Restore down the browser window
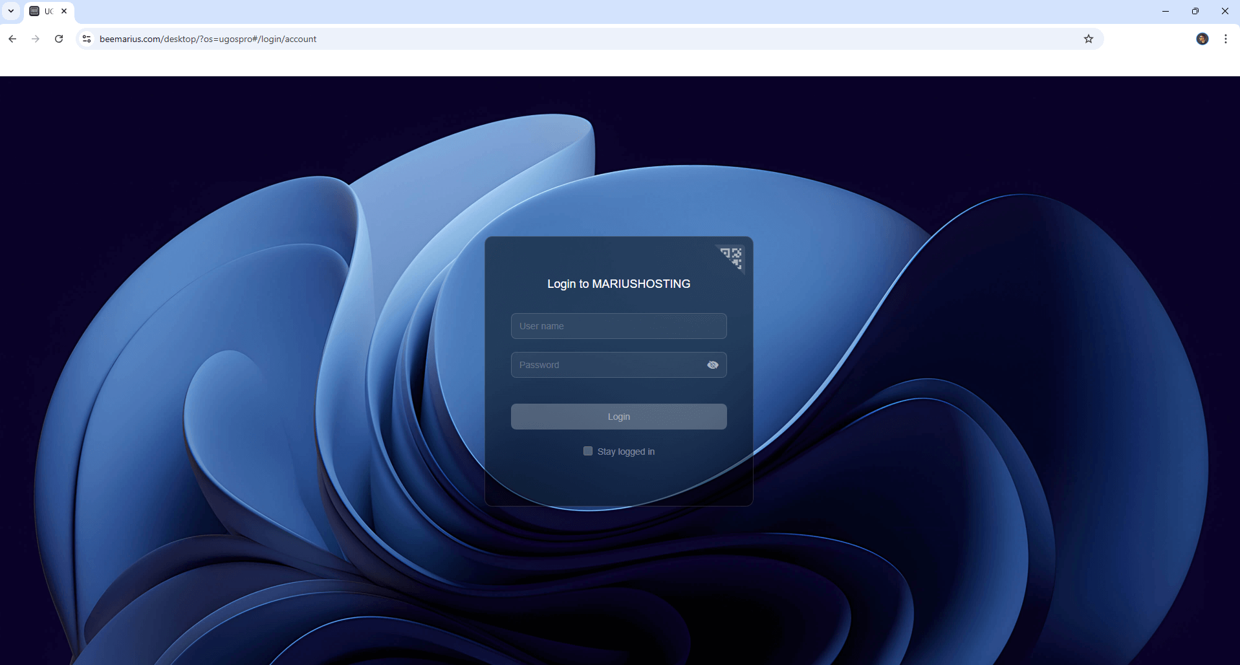1240x665 pixels. point(1195,11)
